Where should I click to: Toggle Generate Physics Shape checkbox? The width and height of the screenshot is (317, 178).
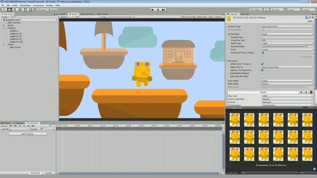click(x=263, y=53)
